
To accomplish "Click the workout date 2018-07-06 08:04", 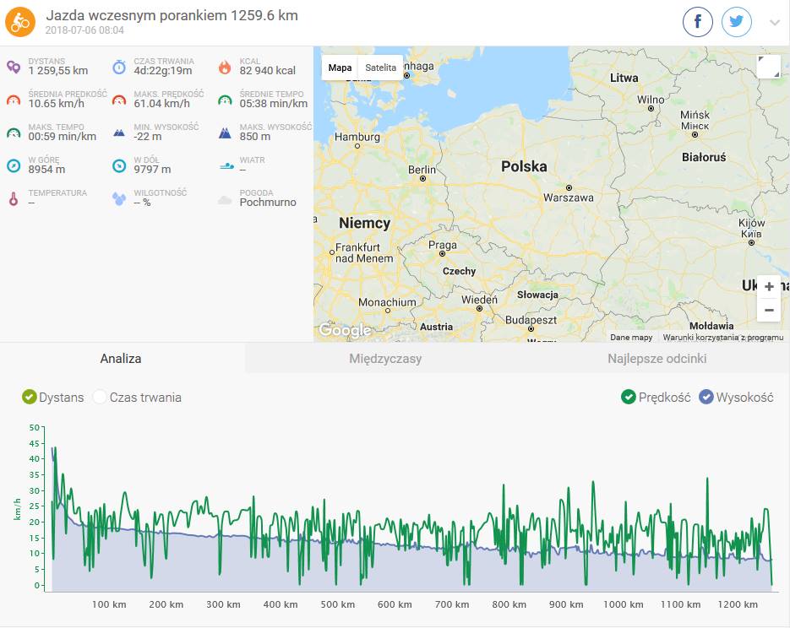I will click(84, 30).
